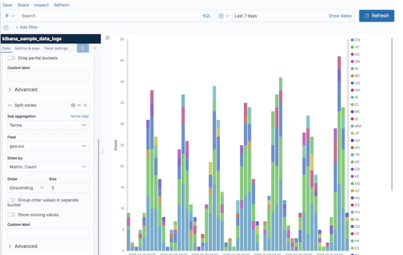Open the Descending order dropdown
Screen dimensions: 403x255
click(x=27, y=188)
